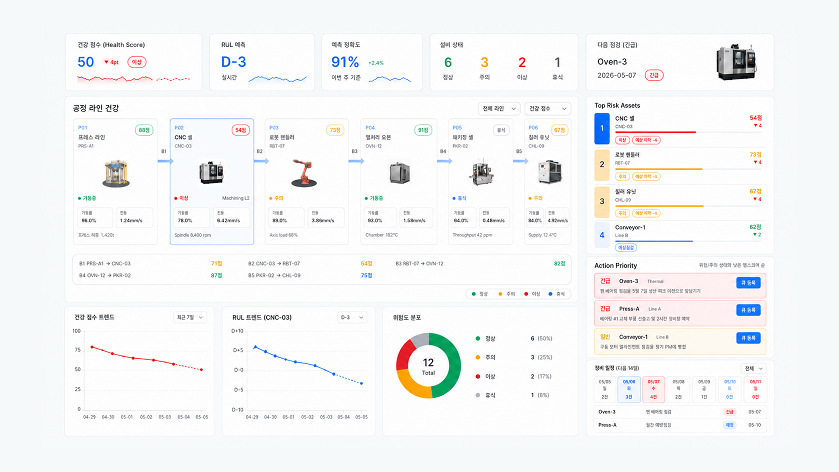Click 큐 등록 for the Press-A action

748,310
